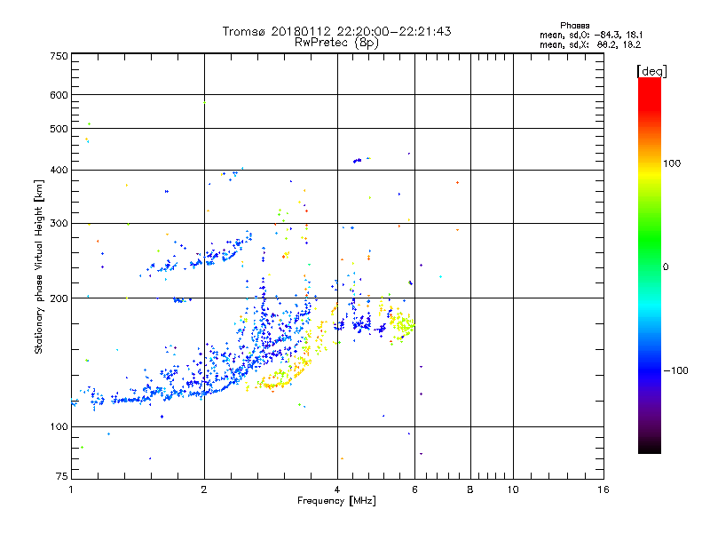Click the y-axis tick label '300'
The height and width of the screenshot is (533, 710).
coord(59,224)
